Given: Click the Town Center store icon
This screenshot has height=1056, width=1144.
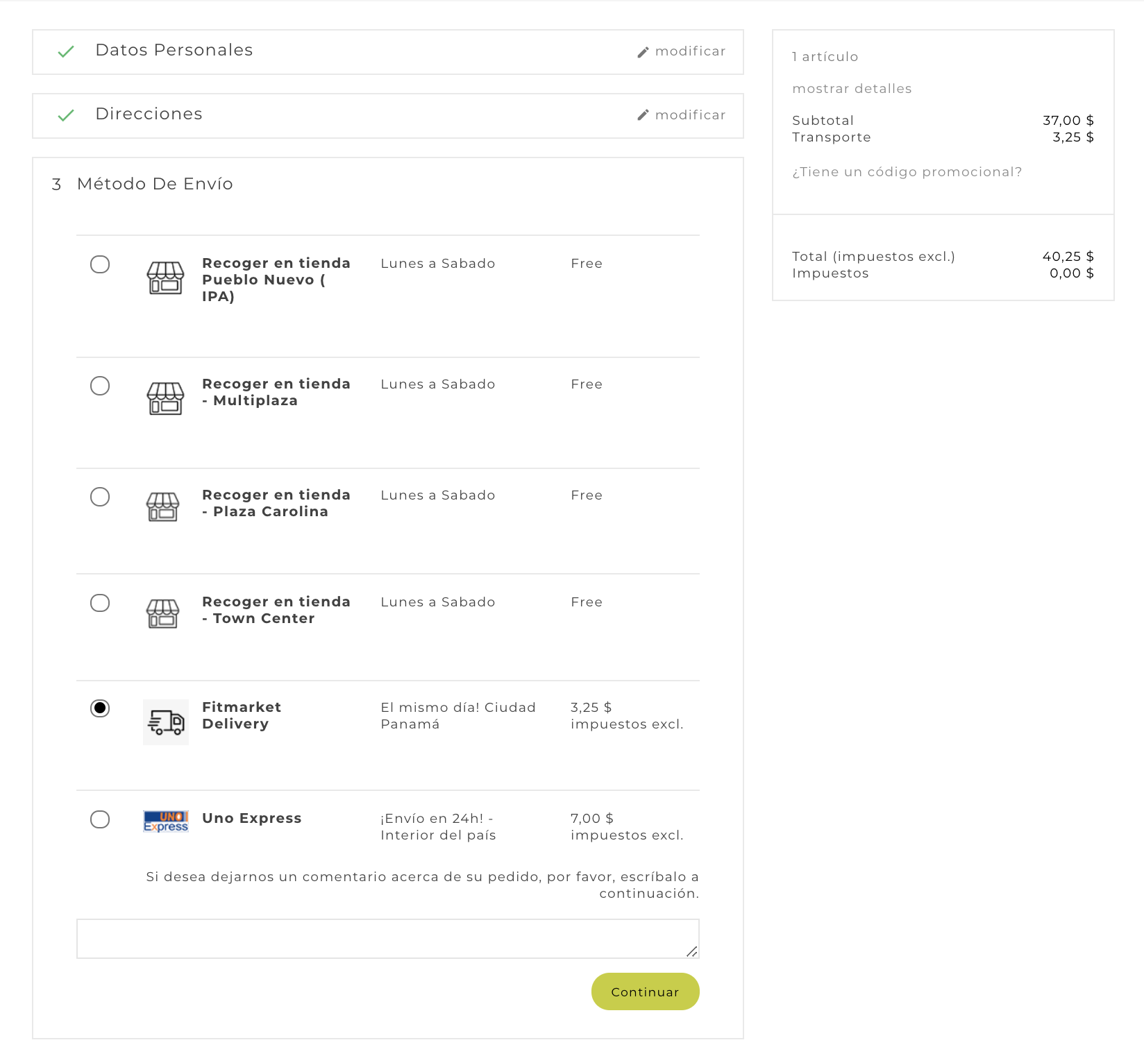Looking at the screenshot, I should click(163, 614).
